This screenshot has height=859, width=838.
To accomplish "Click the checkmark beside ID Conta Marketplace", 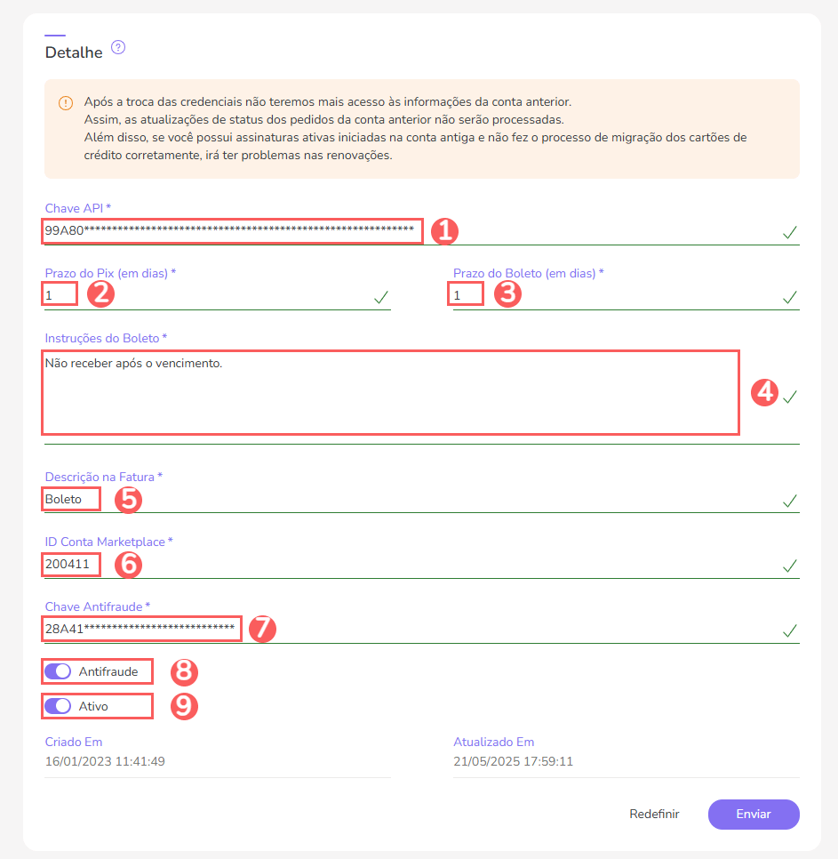I will coord(789,566).
